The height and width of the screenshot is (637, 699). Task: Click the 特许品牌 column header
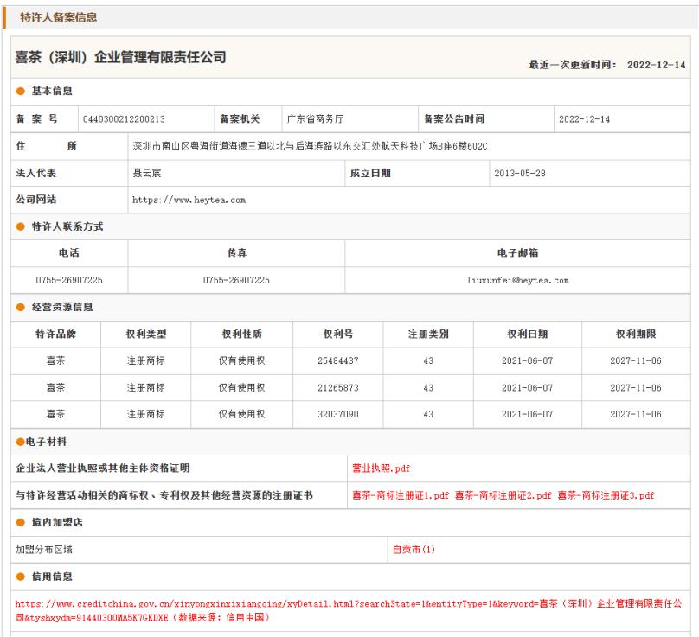click(x=55, y=334)
